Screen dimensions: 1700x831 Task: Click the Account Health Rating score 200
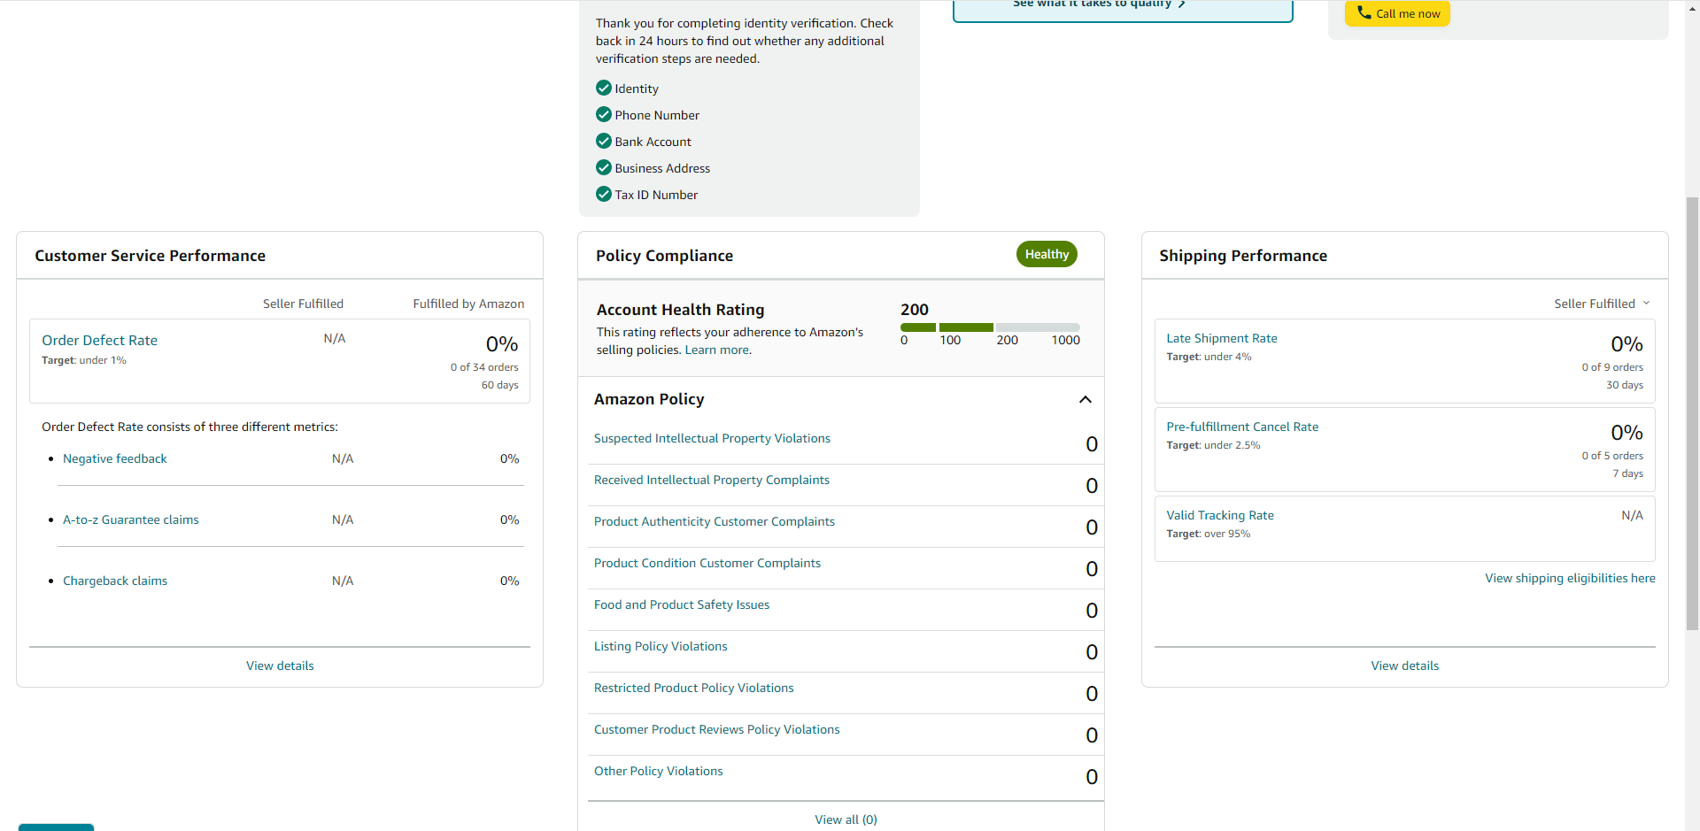(x=915, y=310)
